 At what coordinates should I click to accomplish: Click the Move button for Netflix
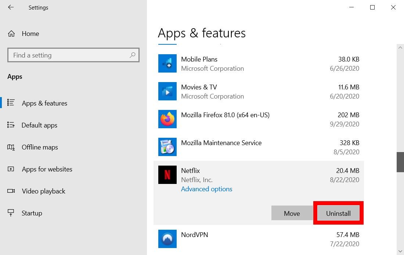coord(292,213)
